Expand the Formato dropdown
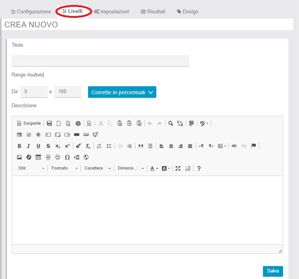 tap(64, 168)
